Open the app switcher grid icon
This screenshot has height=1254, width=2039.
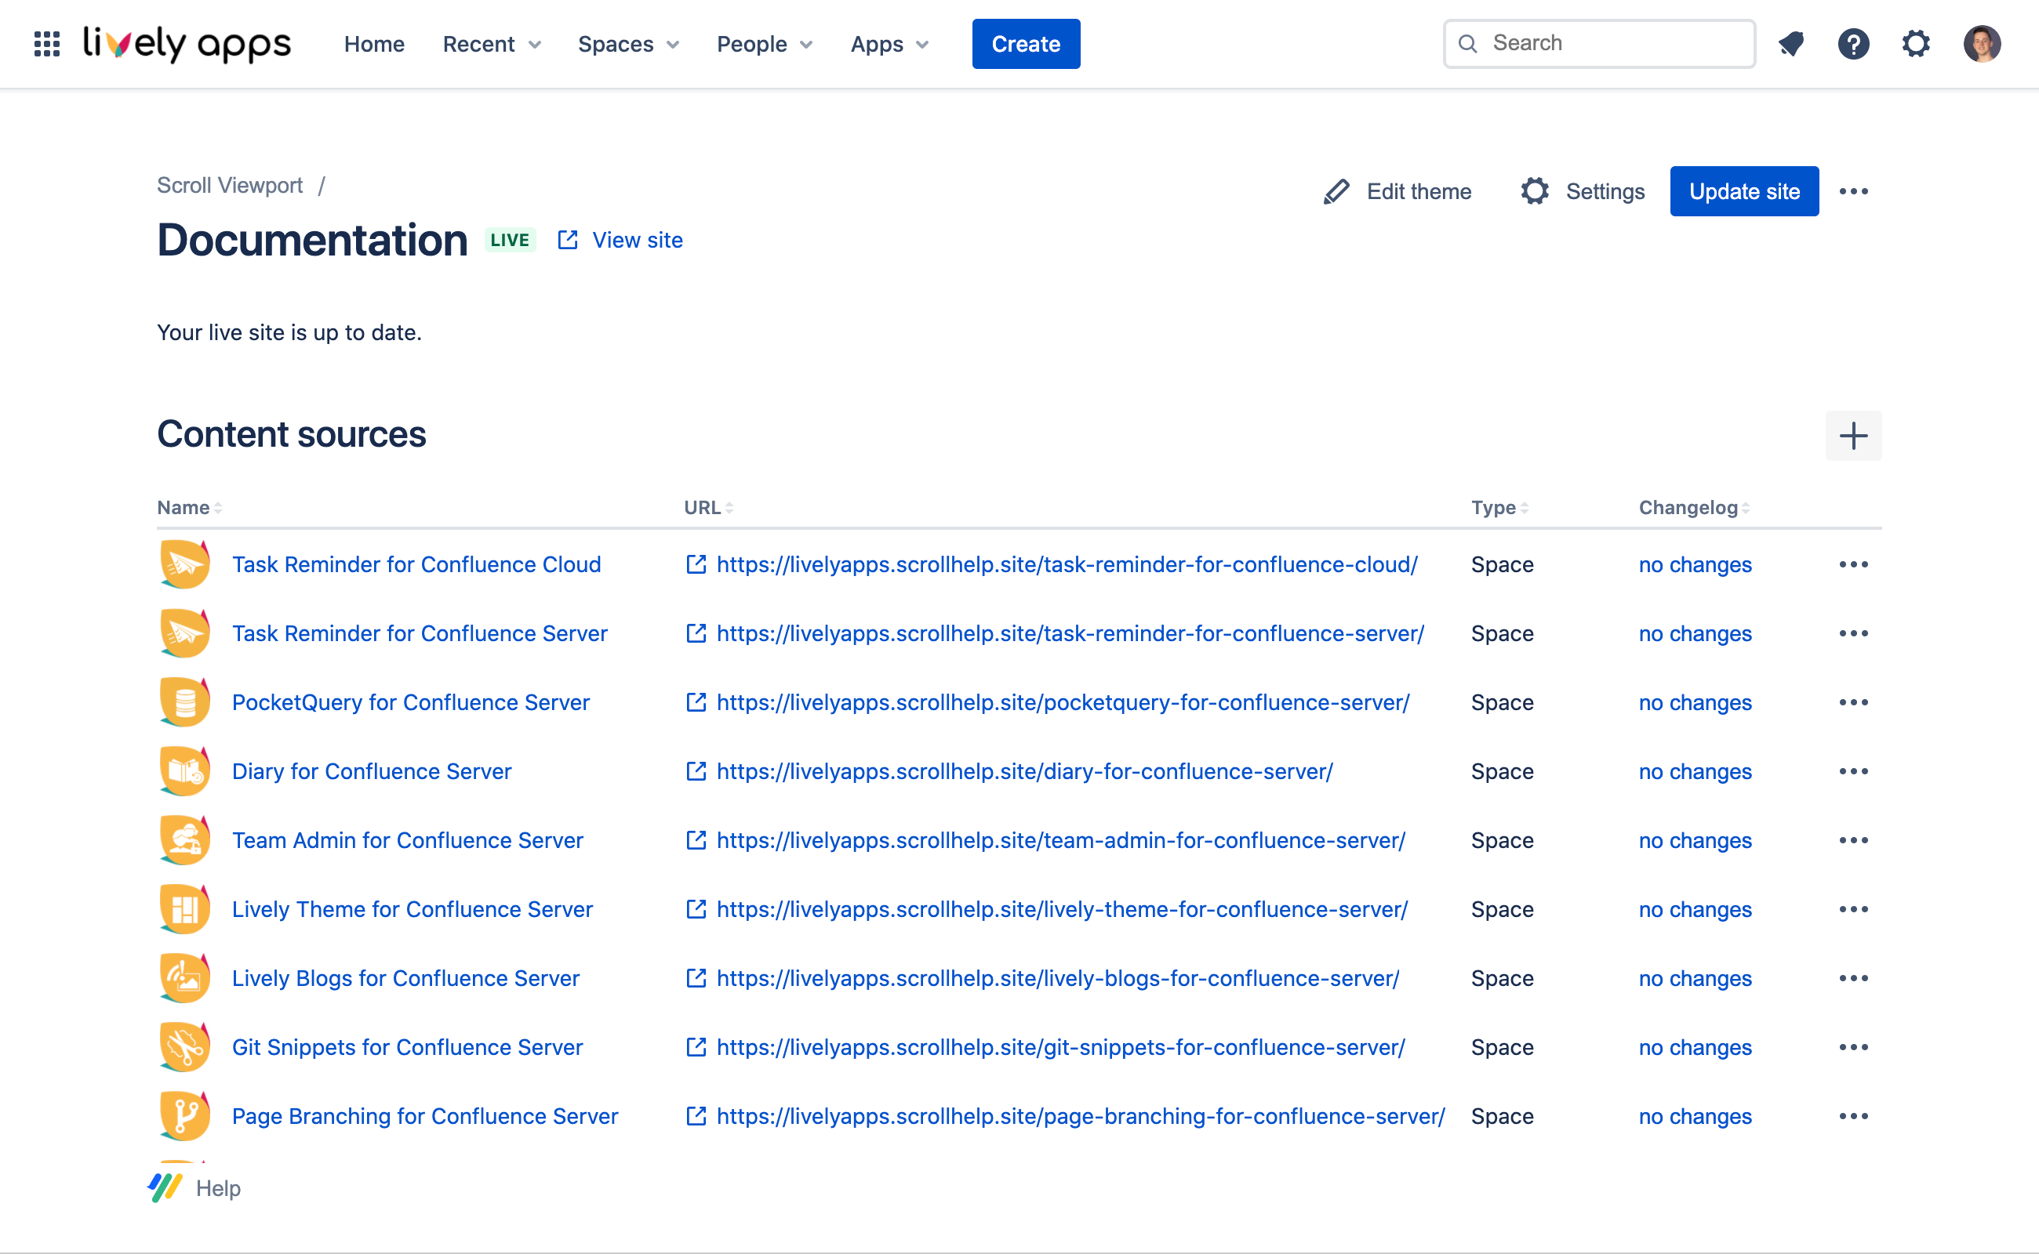(47, 44)
